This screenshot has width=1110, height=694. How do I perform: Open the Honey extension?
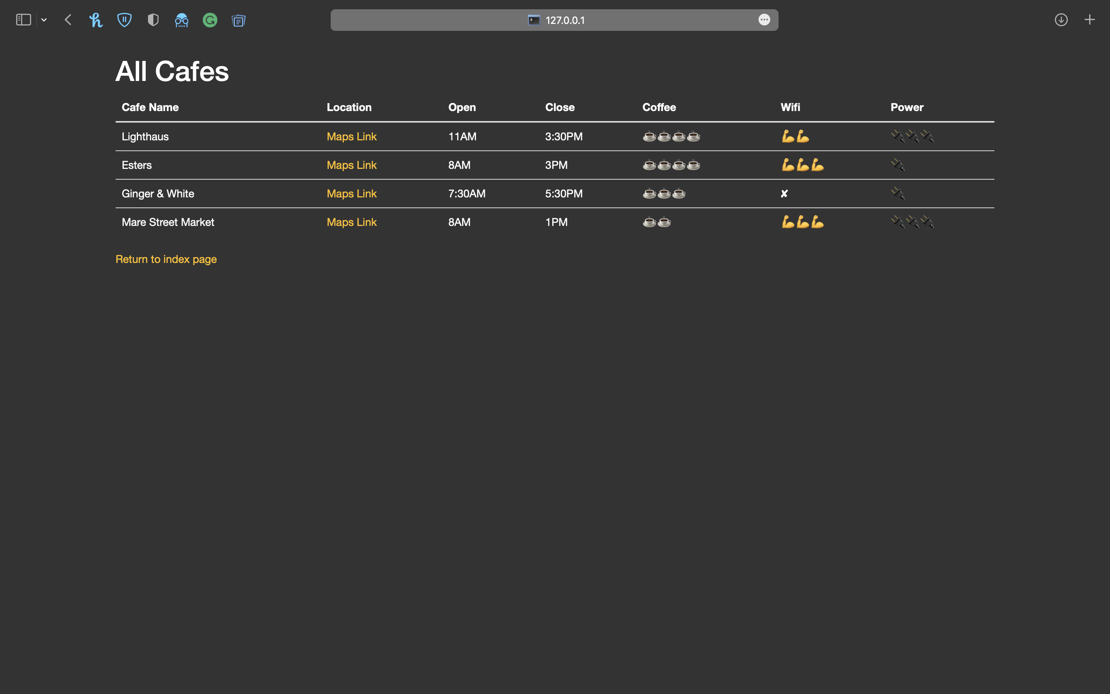tap(96, 20)
